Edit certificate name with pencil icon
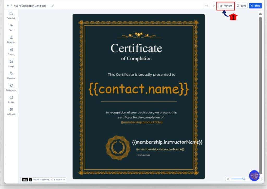 click(53, 6)
